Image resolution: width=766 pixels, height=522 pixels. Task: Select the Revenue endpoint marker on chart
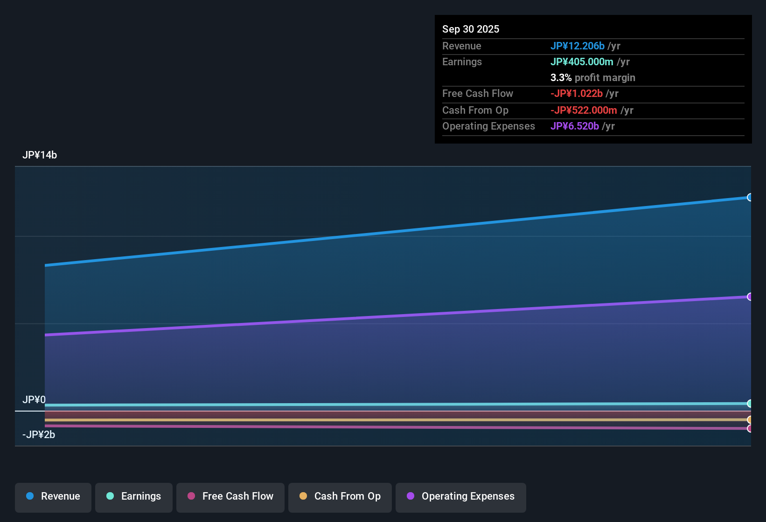tap(750, 197)
